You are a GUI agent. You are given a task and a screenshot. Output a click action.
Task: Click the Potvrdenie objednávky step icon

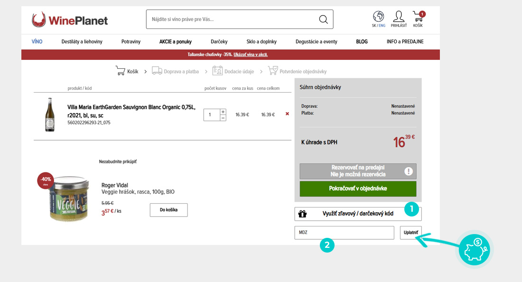pyautogui.click(x=273, y=71)
